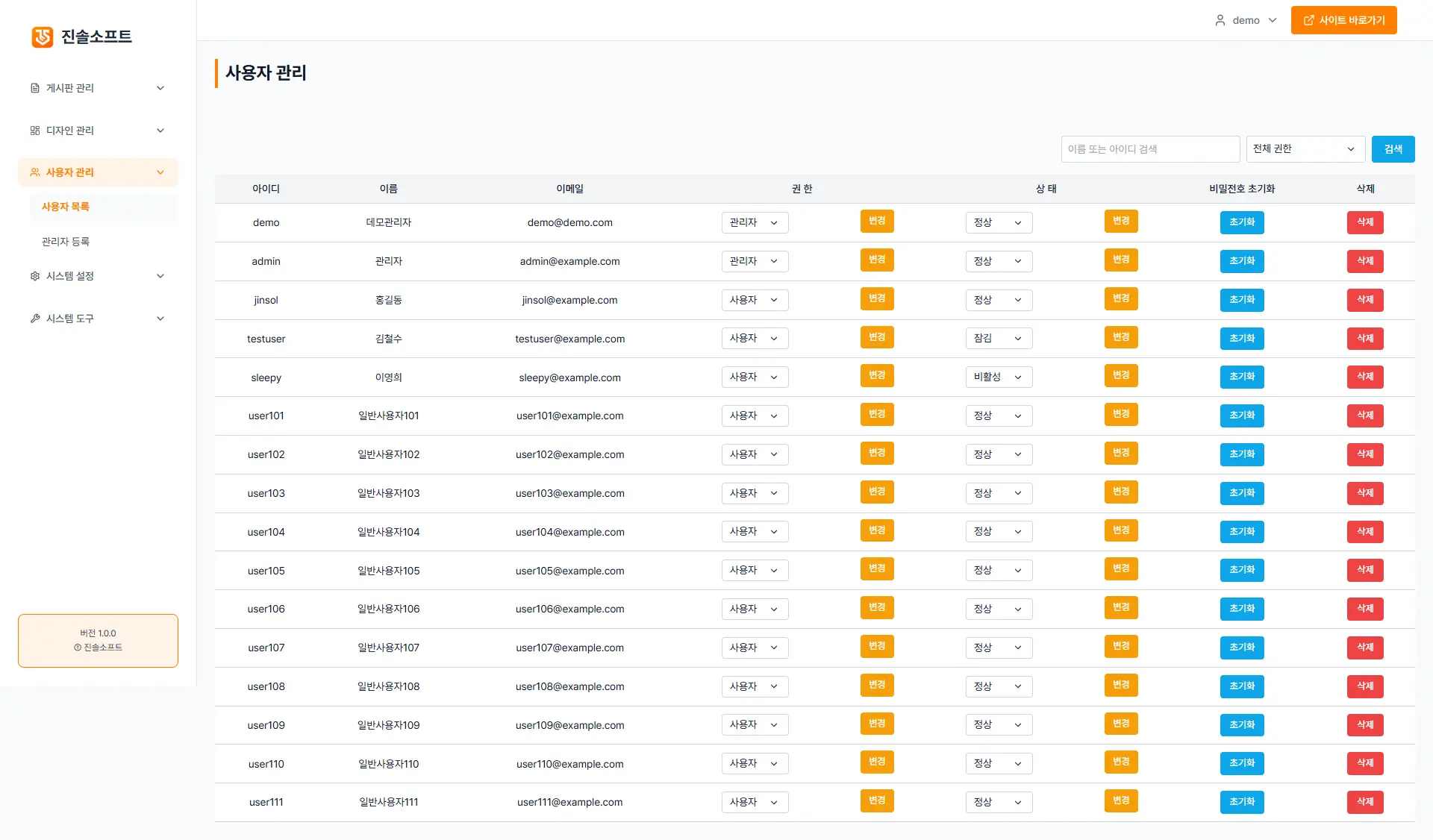Viewport: 1433px width, 840px height.
Task: Click the 진솔소프트 logo icon
Action: [x=43, y=37]
